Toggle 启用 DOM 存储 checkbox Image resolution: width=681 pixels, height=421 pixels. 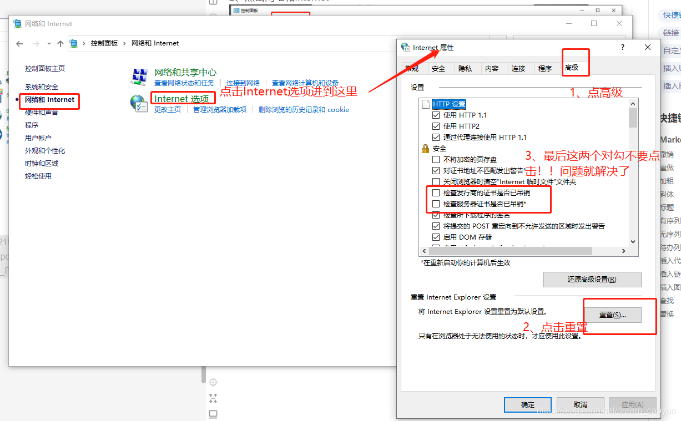(x=436, y=237)
